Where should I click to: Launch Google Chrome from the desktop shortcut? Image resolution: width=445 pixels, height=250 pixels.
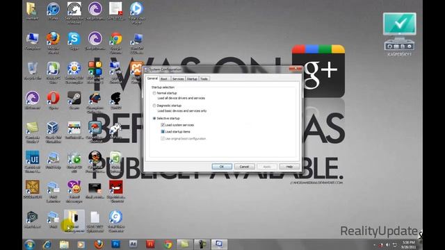[x=116, y=43]
